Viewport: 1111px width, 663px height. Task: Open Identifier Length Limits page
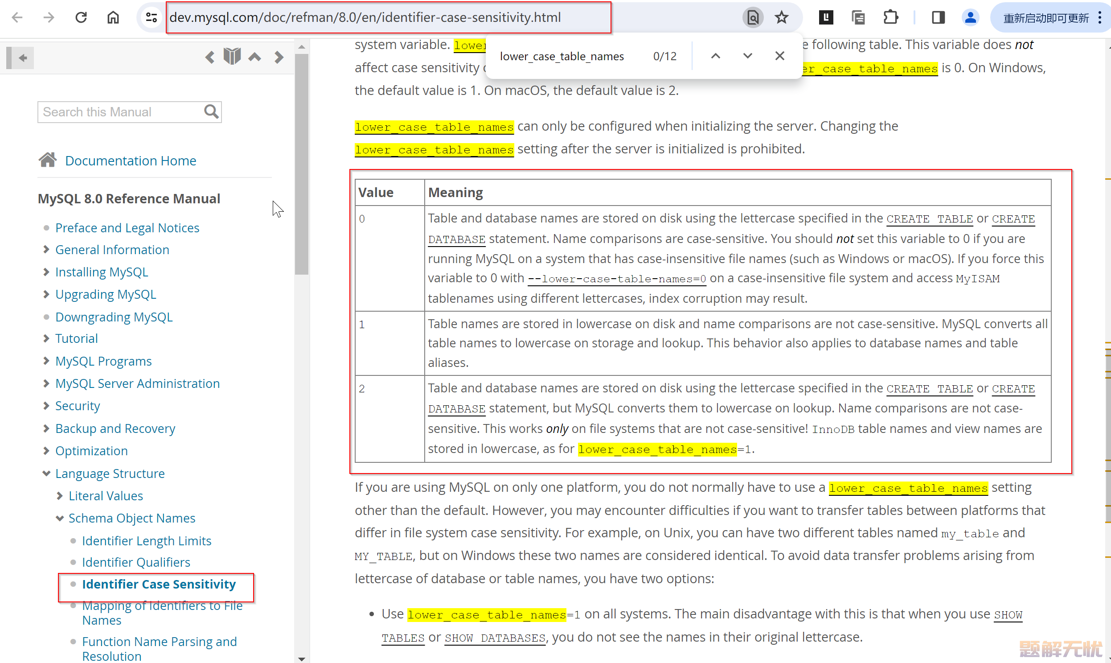coord(146,540)
